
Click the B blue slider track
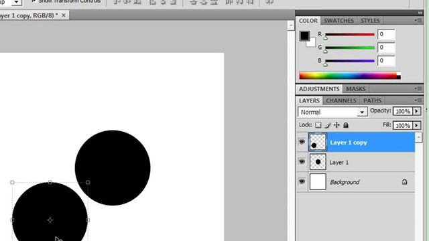click(x=350, y=61)
